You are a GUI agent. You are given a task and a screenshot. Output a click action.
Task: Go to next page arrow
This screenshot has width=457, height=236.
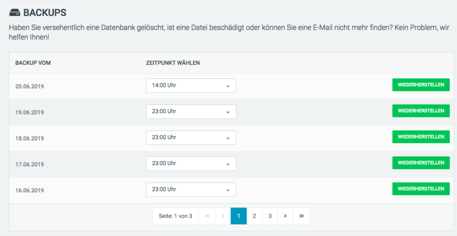(x=285, y=216)
